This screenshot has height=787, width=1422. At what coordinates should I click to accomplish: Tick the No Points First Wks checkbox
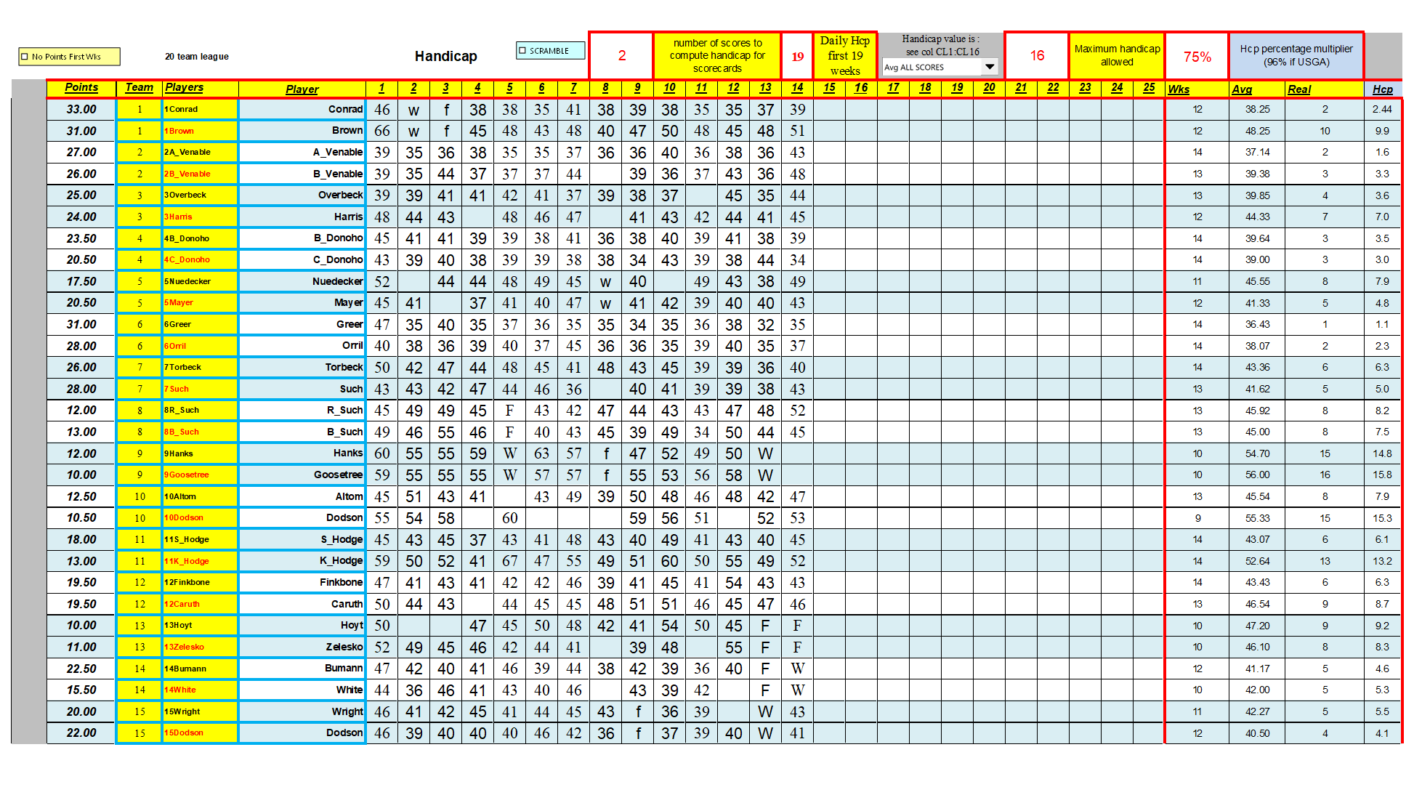pyautogui.click(x=25, y=57)
